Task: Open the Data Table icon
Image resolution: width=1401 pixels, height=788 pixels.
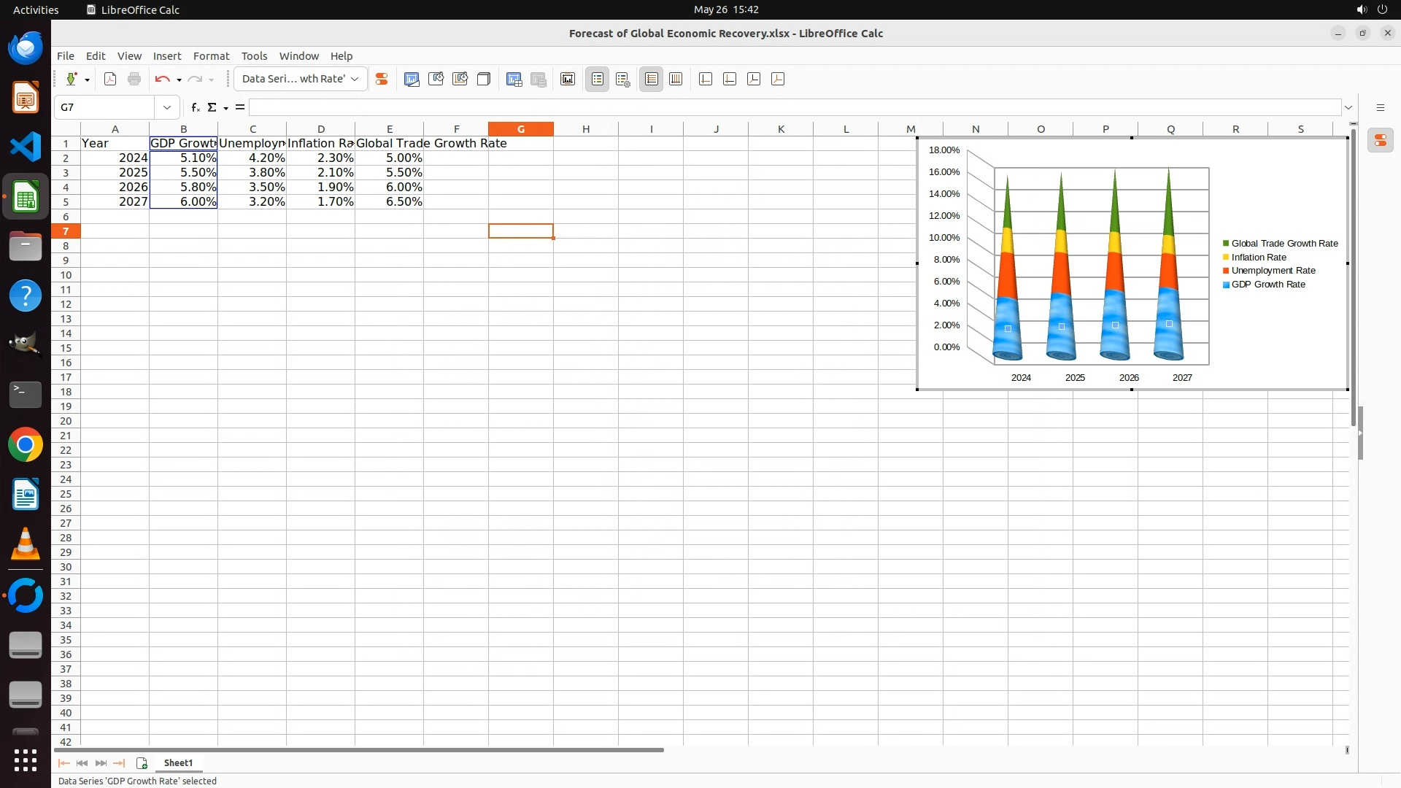Action: click(514, 79)
